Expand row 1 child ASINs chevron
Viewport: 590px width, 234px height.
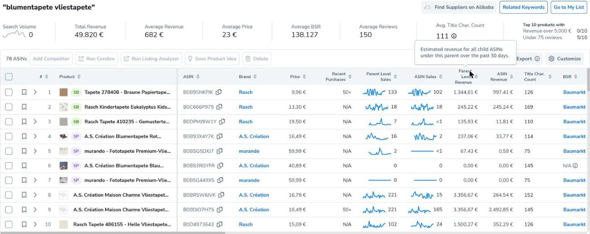click(35, 92)
